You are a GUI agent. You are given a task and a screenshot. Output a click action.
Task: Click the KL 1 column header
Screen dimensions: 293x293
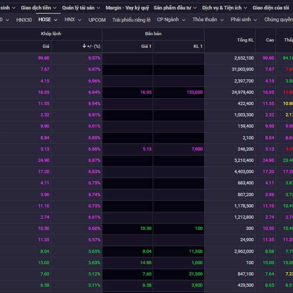[198, 46]
